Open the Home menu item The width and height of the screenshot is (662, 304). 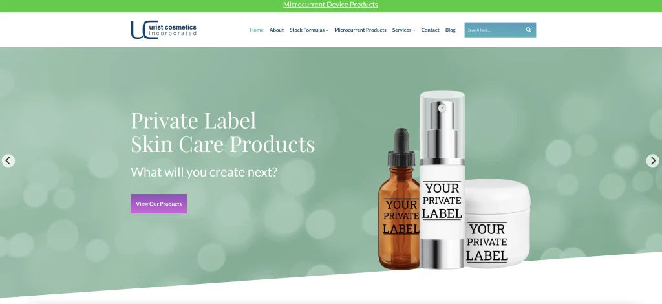point(256,30)
